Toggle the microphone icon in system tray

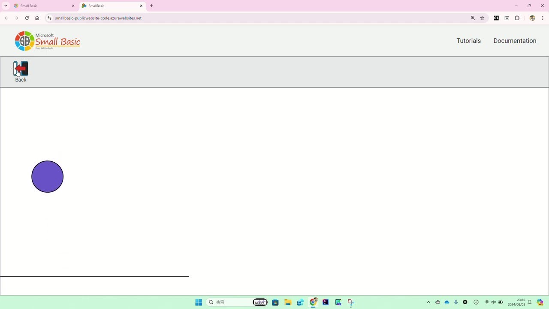point(456,302)
